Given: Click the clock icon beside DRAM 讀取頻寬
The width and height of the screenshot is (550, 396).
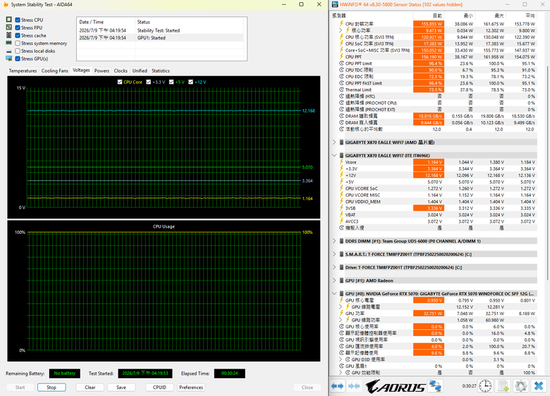Looking at the screenshot, I should tap(341, 116).
